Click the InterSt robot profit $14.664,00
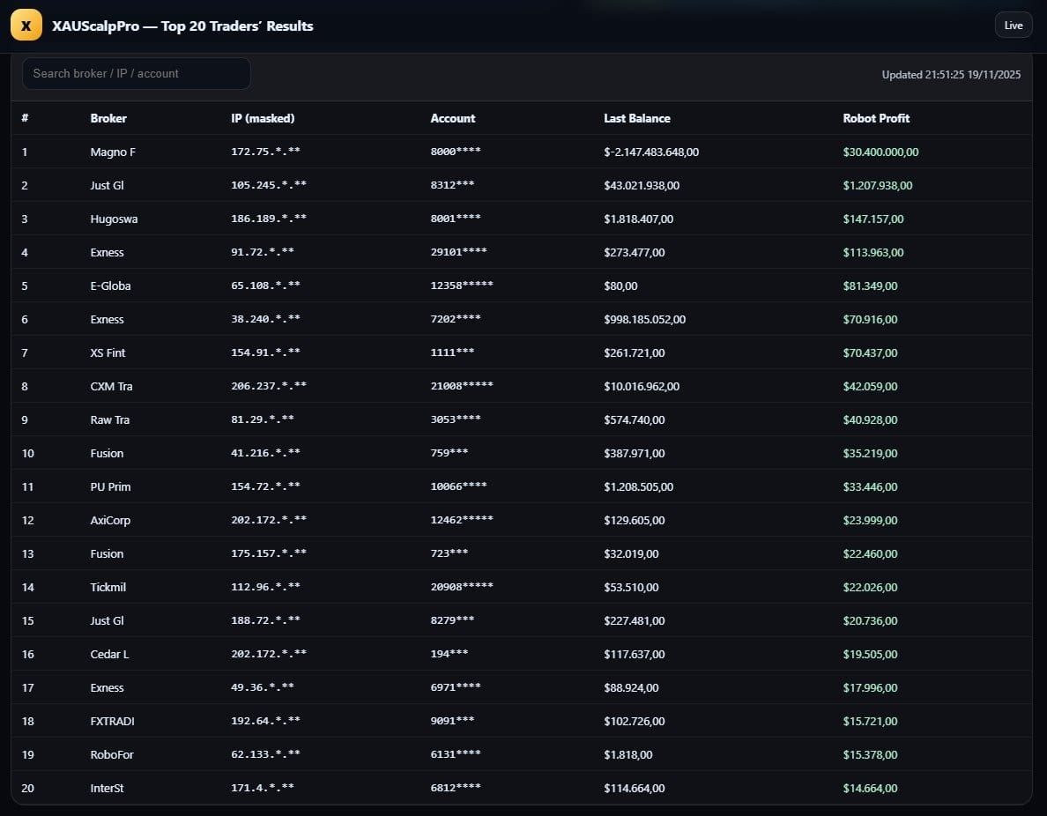This screenshot has height=816, width=1047. coord(870,789)
